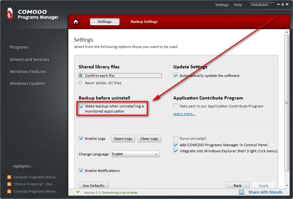Open last "Comodo Programs Mana..." highlight
This screenshot has width=293, height=199.
(x=36, y=191)
